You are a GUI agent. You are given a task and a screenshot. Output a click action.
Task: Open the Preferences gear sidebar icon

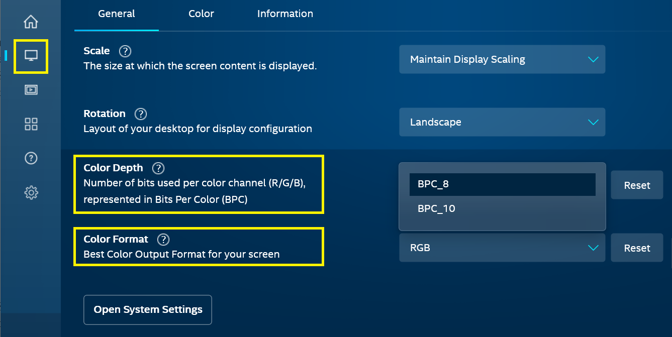[x=31, y=192]
